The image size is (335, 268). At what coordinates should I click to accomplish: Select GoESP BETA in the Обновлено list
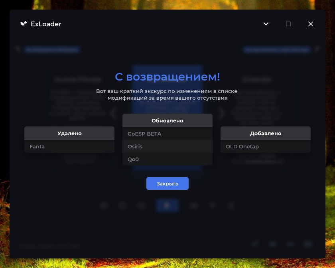[x=167, y=134]
